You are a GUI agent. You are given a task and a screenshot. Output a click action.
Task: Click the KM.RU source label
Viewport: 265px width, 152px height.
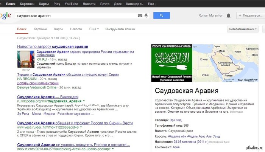pyautogui.click(x=42, y=59)
